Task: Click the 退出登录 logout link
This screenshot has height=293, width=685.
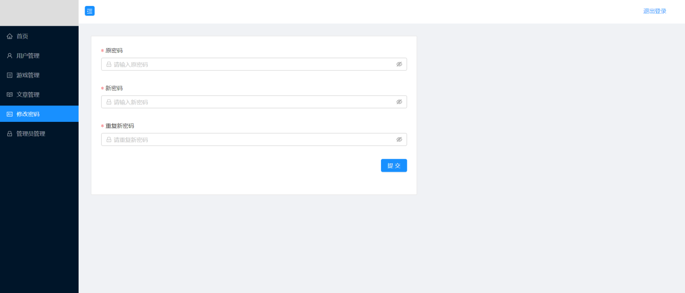Action: pos(654,11)
